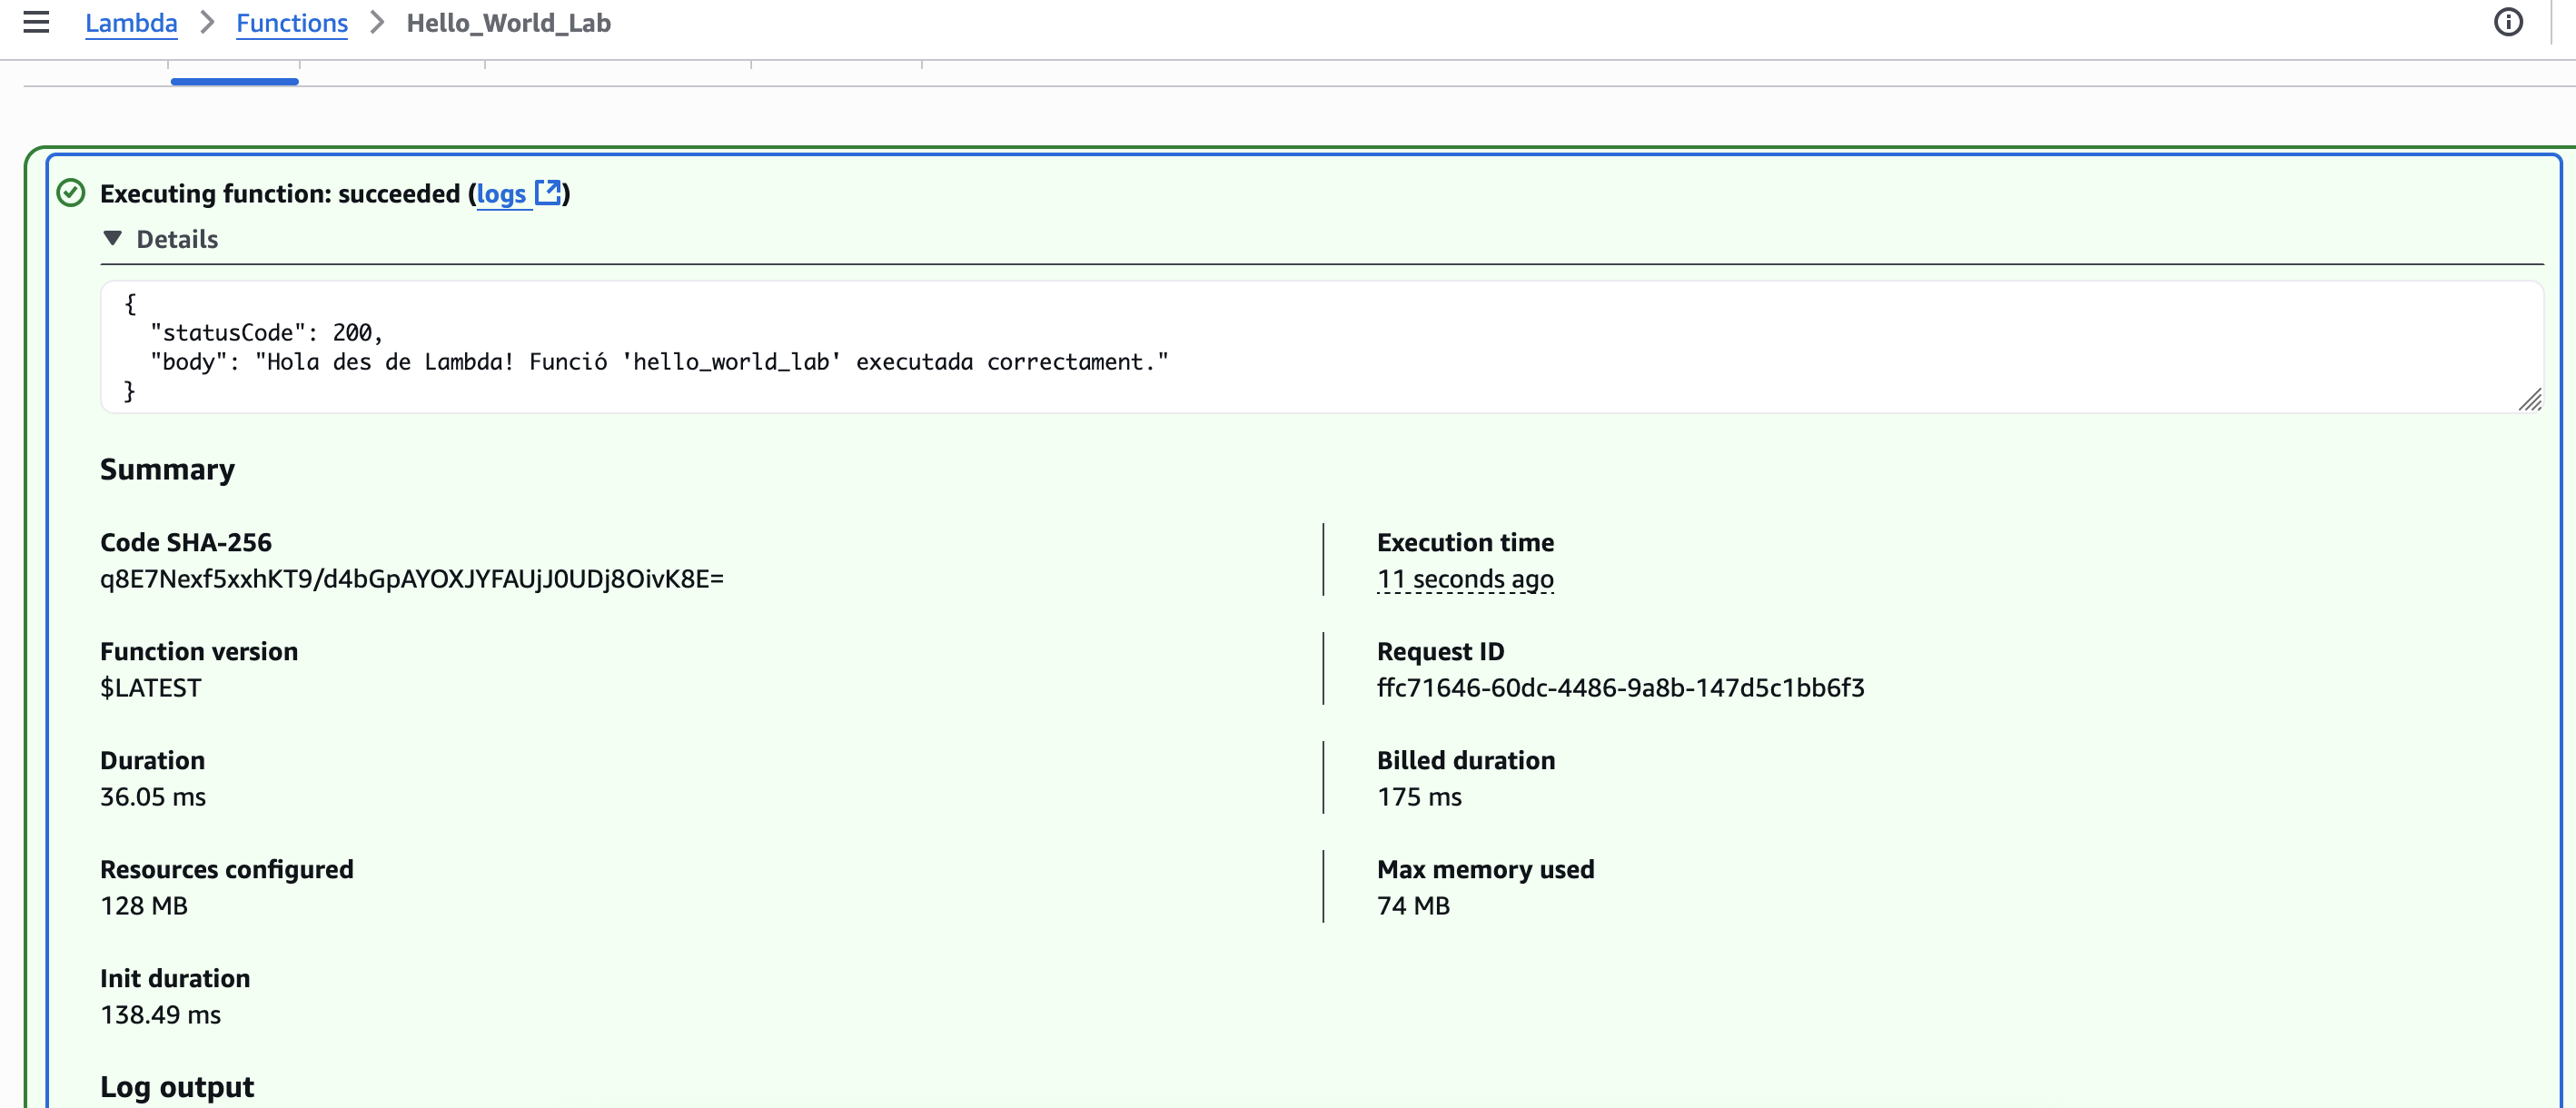
Task: Open the execution logs link
Action: [501, 193]
